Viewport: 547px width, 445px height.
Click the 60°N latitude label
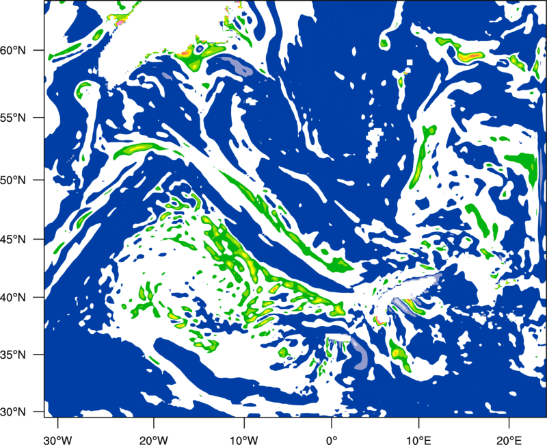pyautogui.click(x=14, y=50)
